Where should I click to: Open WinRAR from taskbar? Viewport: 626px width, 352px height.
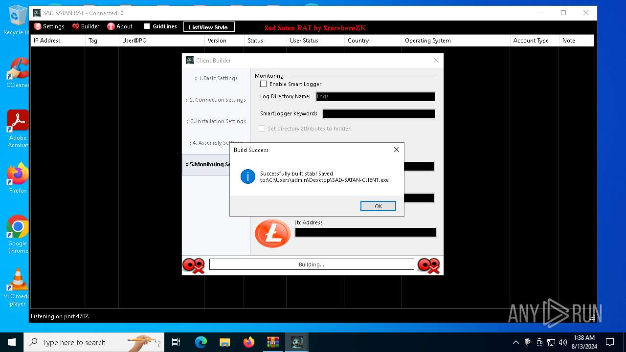point(272,342)
